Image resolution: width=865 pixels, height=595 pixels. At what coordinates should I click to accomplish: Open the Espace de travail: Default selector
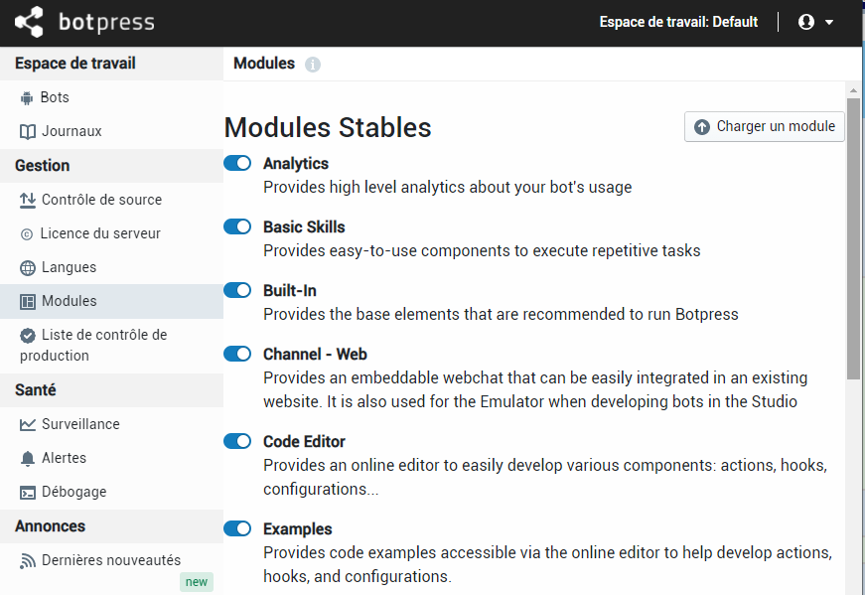click(x=678, y=22)
